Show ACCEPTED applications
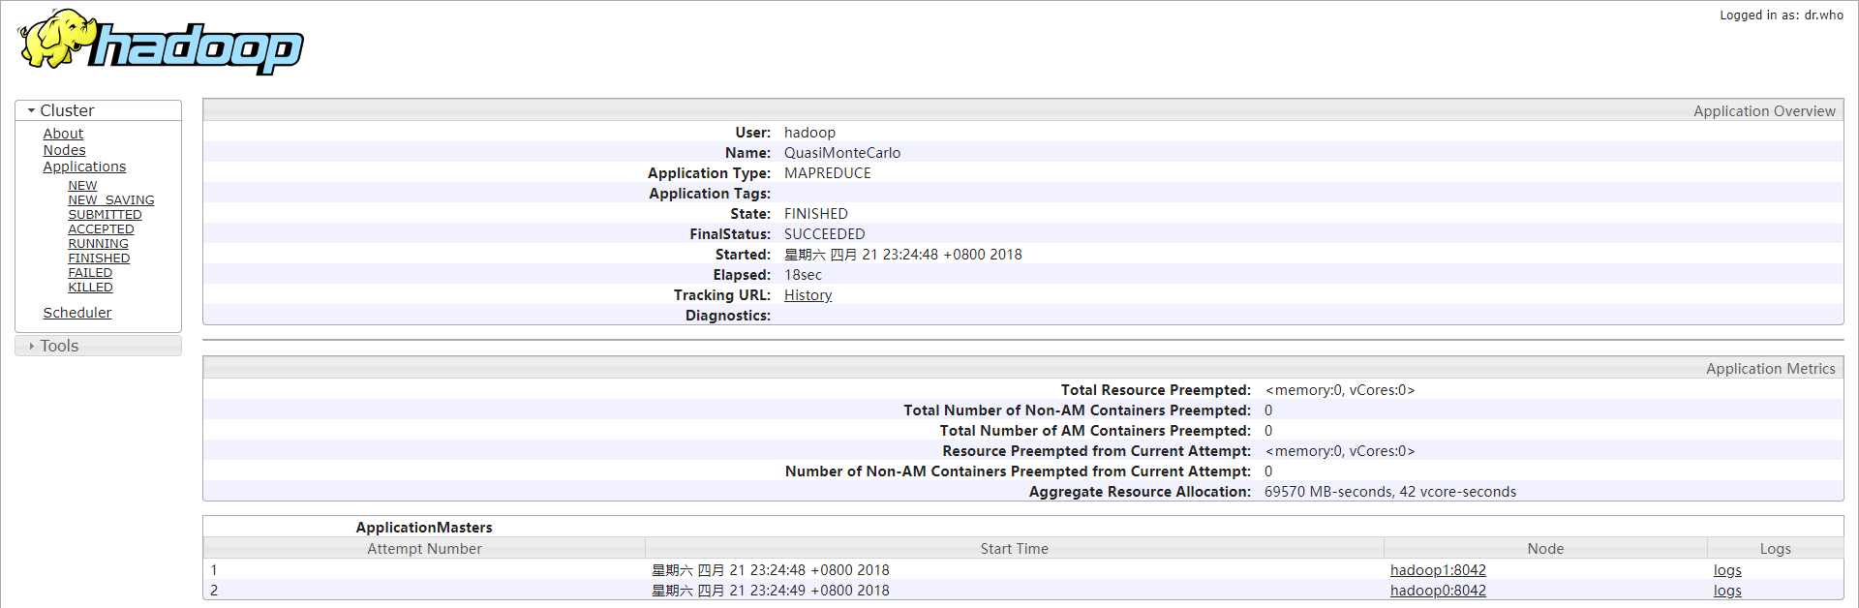 click(x=101, y=229)
